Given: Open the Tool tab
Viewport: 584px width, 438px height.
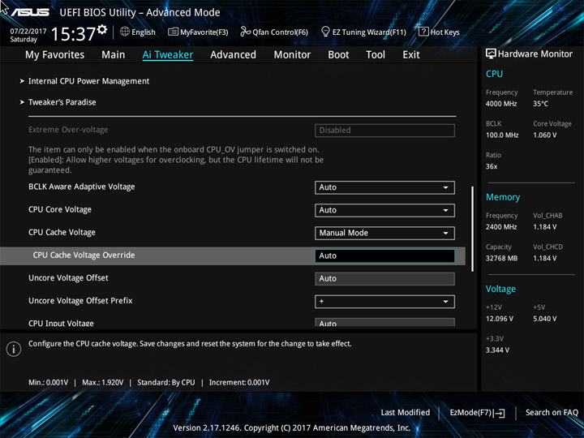Looking at the screenshot, I should click(376, 55).
